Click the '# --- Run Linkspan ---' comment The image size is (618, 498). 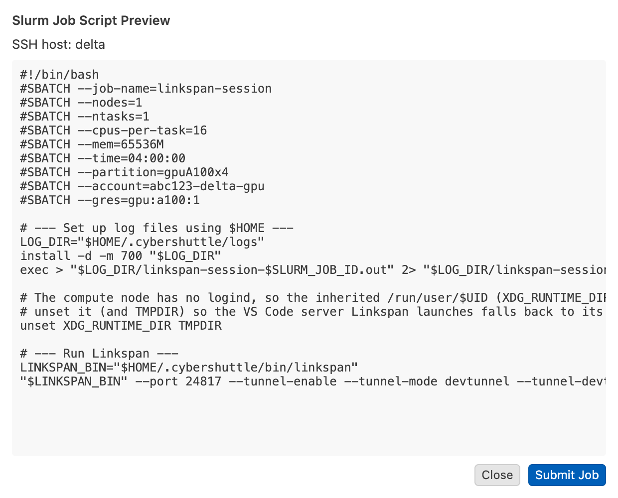point(99,354)
